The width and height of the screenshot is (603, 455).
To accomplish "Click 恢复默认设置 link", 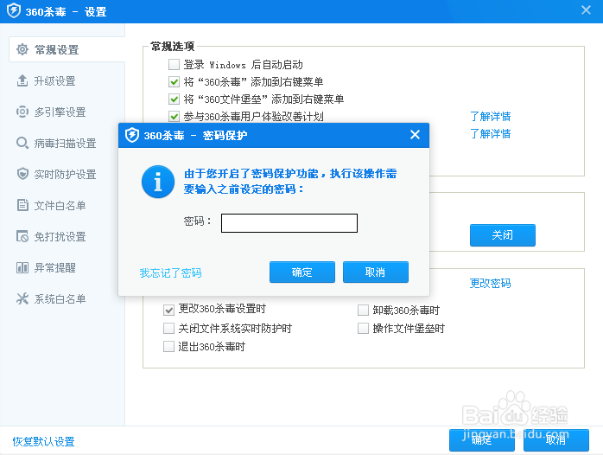I will tap(43, 441).
